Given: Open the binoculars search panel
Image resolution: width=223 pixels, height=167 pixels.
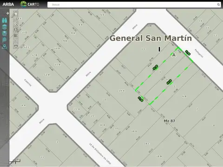Looking at the screenshot, I should (5, 20).
